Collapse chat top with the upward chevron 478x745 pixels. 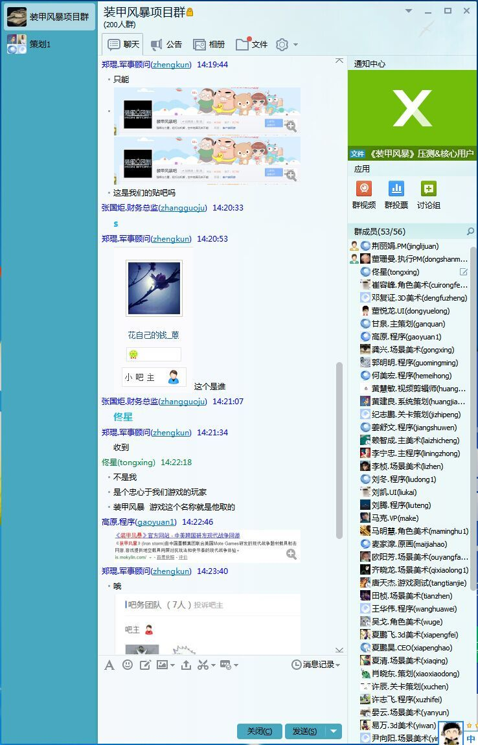point(339,60)
